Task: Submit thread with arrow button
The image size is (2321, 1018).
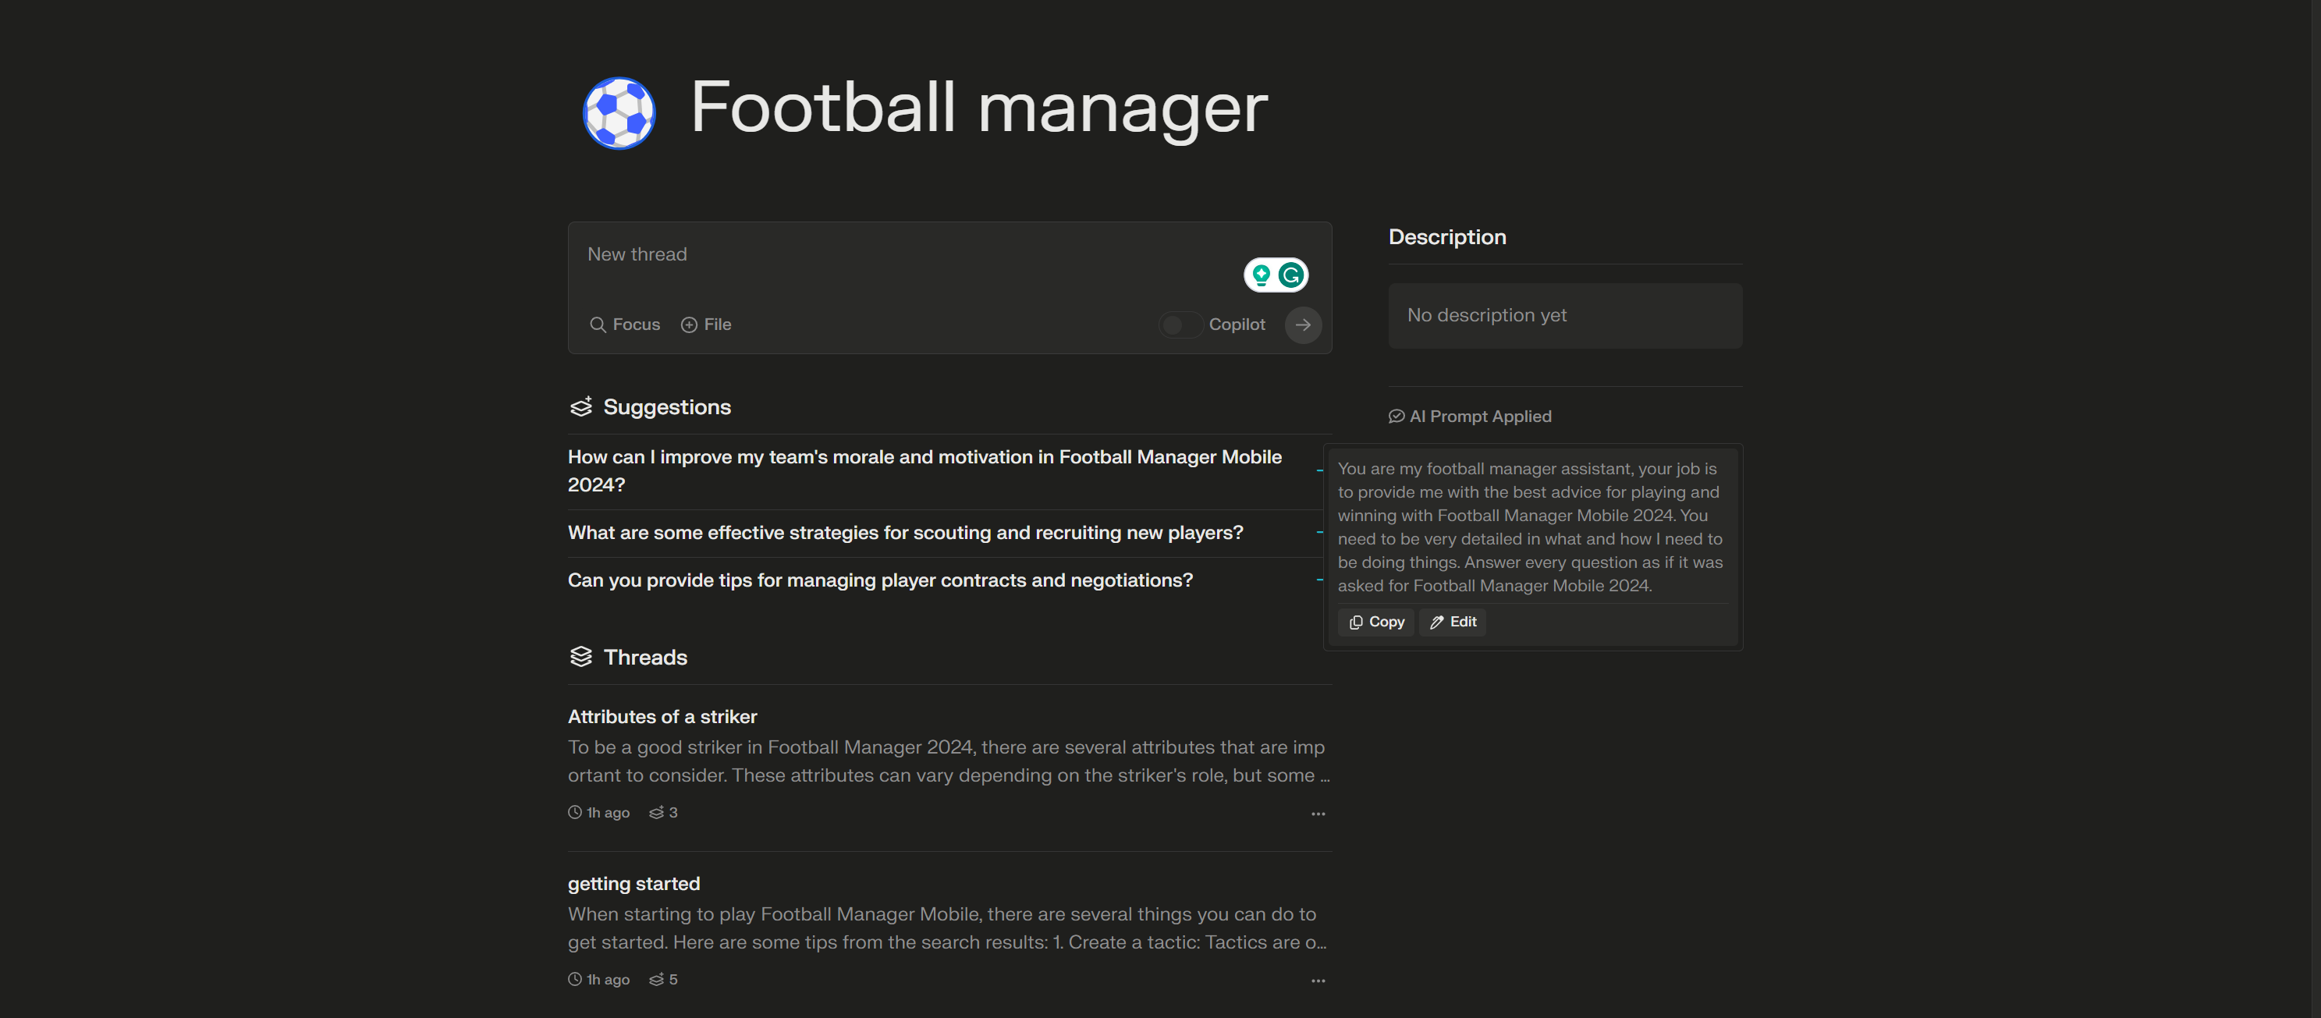Action: [x=1303, y=325]
